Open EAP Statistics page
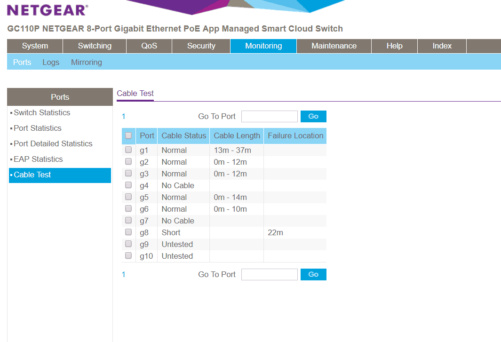This screenshot has width=501, height=342. pos(38,159)
